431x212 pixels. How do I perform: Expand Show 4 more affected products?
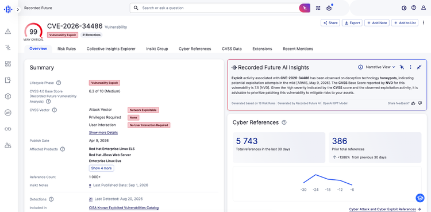(101, 168)
